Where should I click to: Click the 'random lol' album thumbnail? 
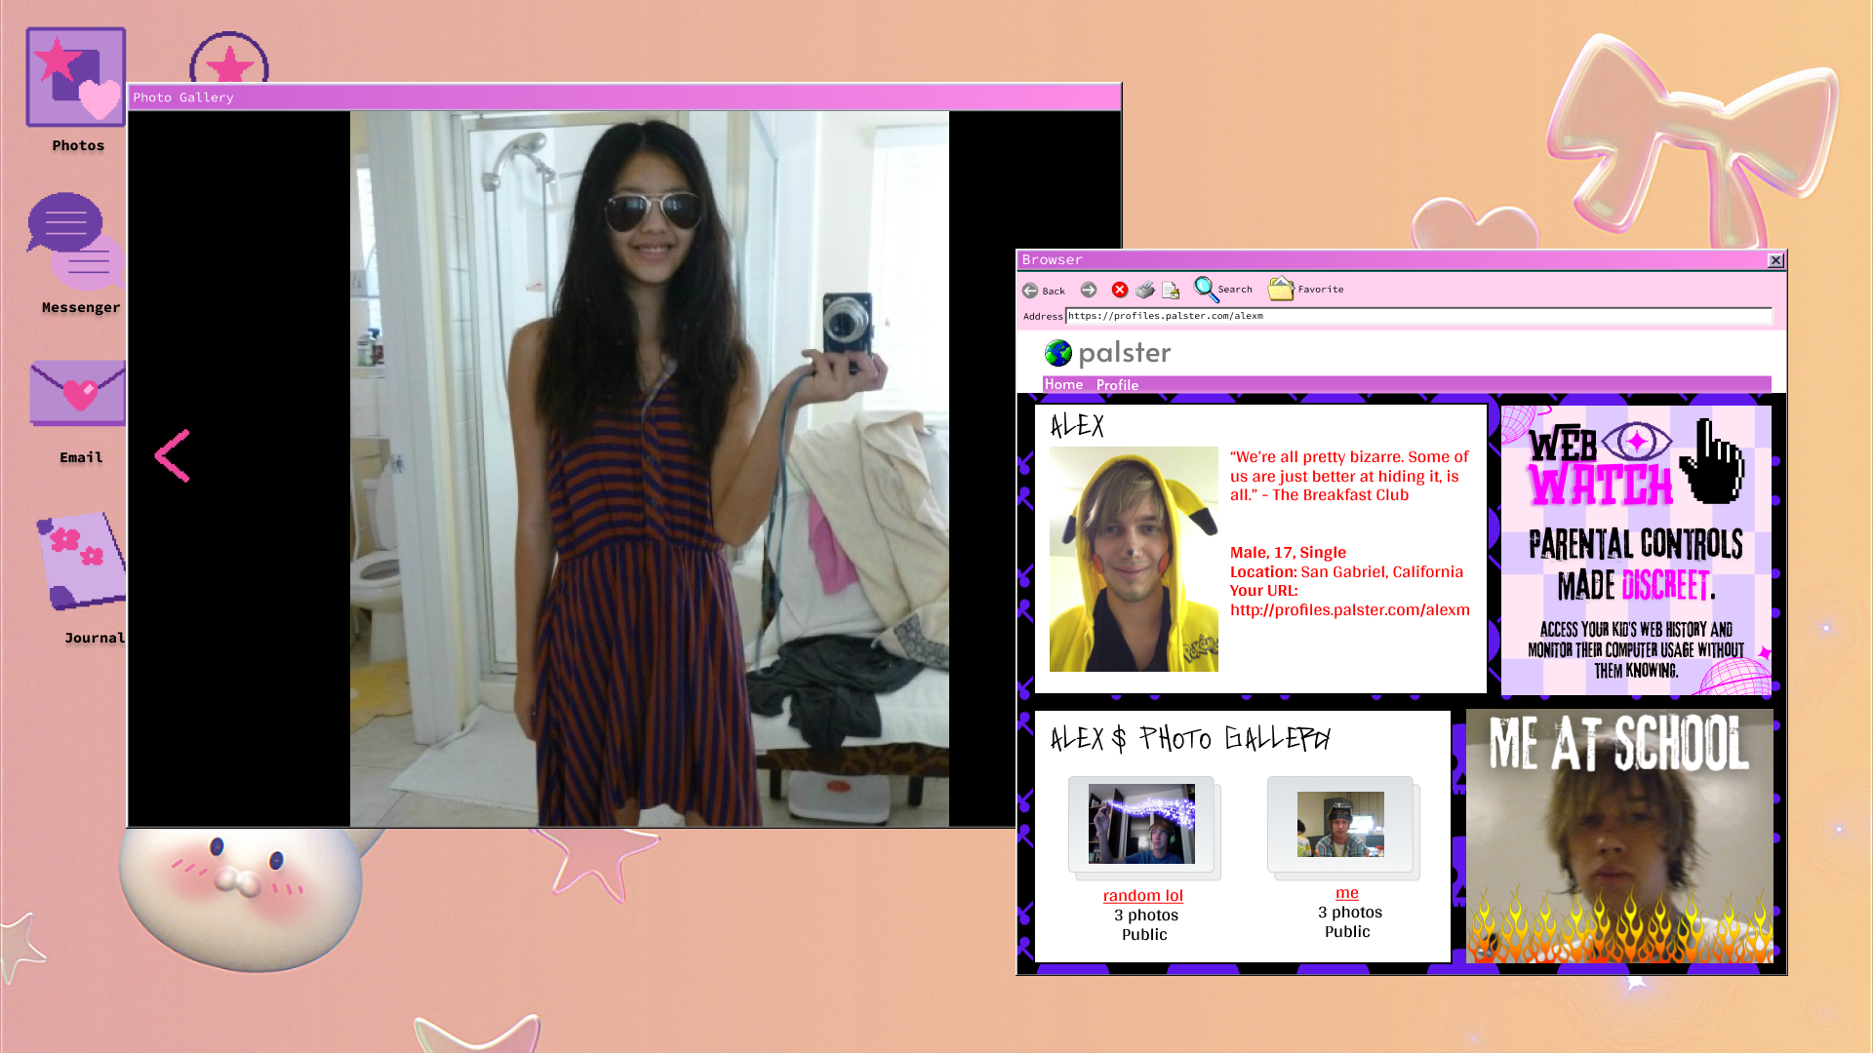point(1141,824)
